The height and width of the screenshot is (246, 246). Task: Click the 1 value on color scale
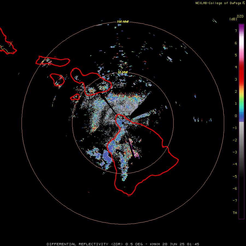[x=236, y=104]
